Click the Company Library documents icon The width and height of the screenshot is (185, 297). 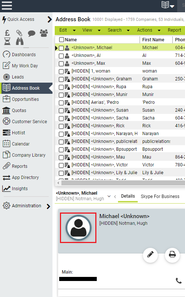click(x=6, y=155)
